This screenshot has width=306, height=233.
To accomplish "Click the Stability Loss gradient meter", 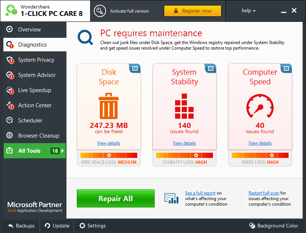I will (184, 155).
